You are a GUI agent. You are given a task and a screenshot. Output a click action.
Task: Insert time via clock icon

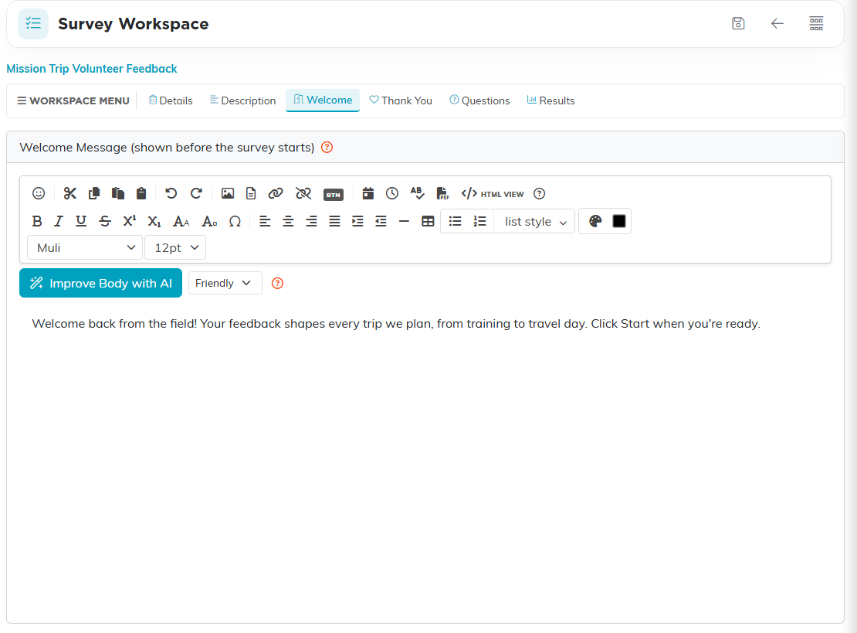pyautogui.click(x=392, y=193)
